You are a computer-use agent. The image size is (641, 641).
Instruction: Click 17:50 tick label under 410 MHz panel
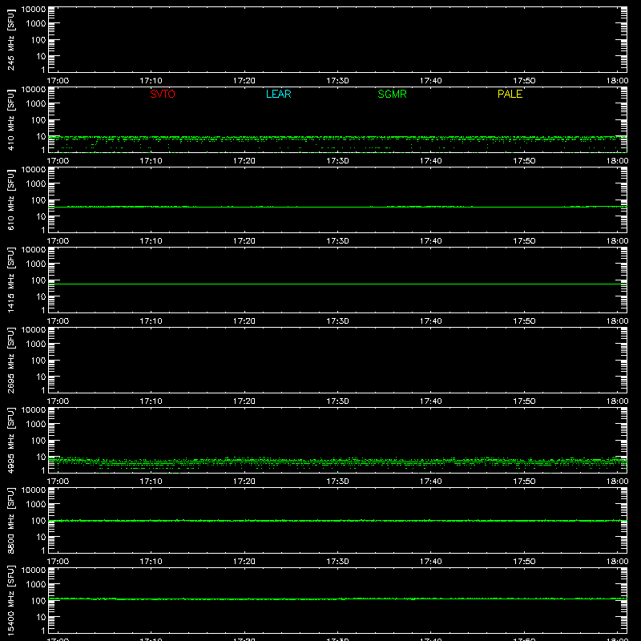coord(524,161)
